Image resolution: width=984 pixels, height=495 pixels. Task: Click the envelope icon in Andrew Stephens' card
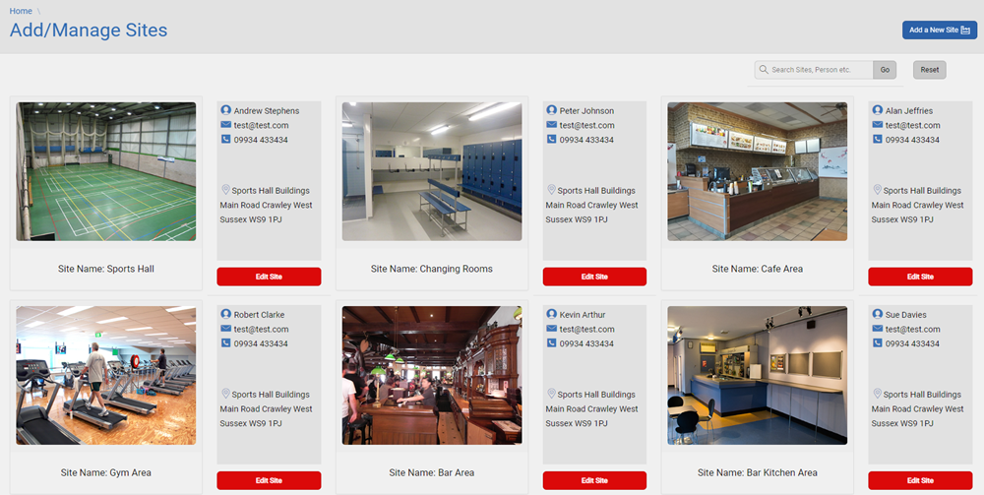click(x=226, y=125)
